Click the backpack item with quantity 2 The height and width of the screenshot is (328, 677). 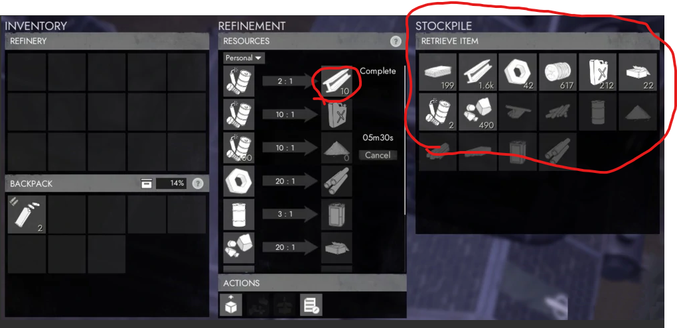(27, 215)
